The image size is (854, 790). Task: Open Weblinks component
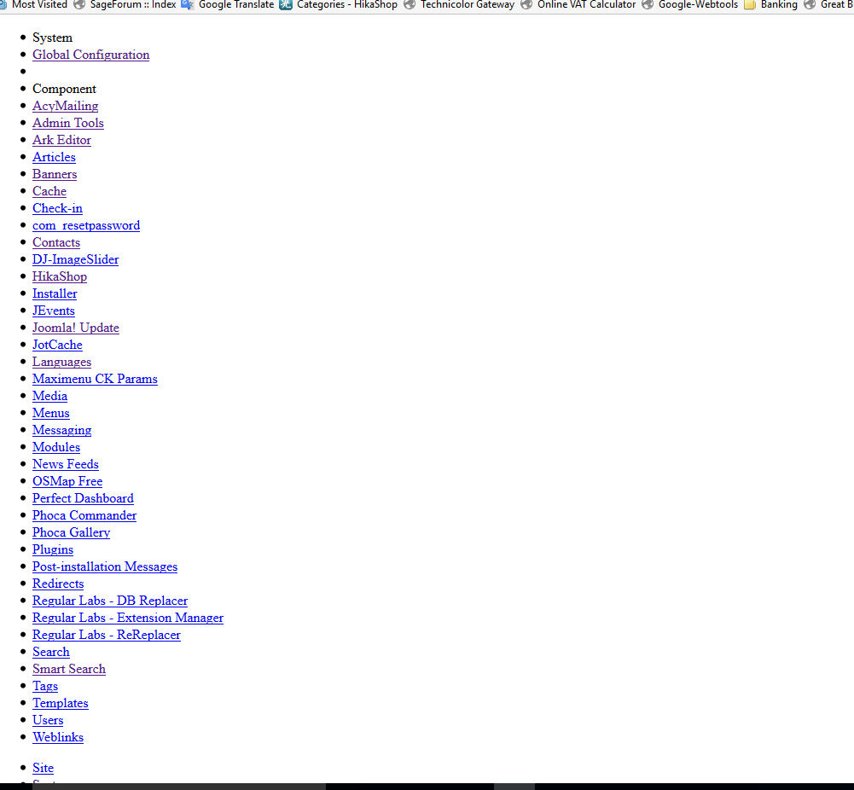tap(58, 736)
